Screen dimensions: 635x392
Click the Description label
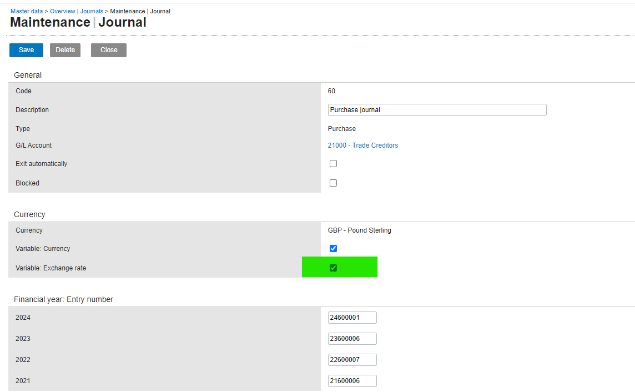coord(32,110)
